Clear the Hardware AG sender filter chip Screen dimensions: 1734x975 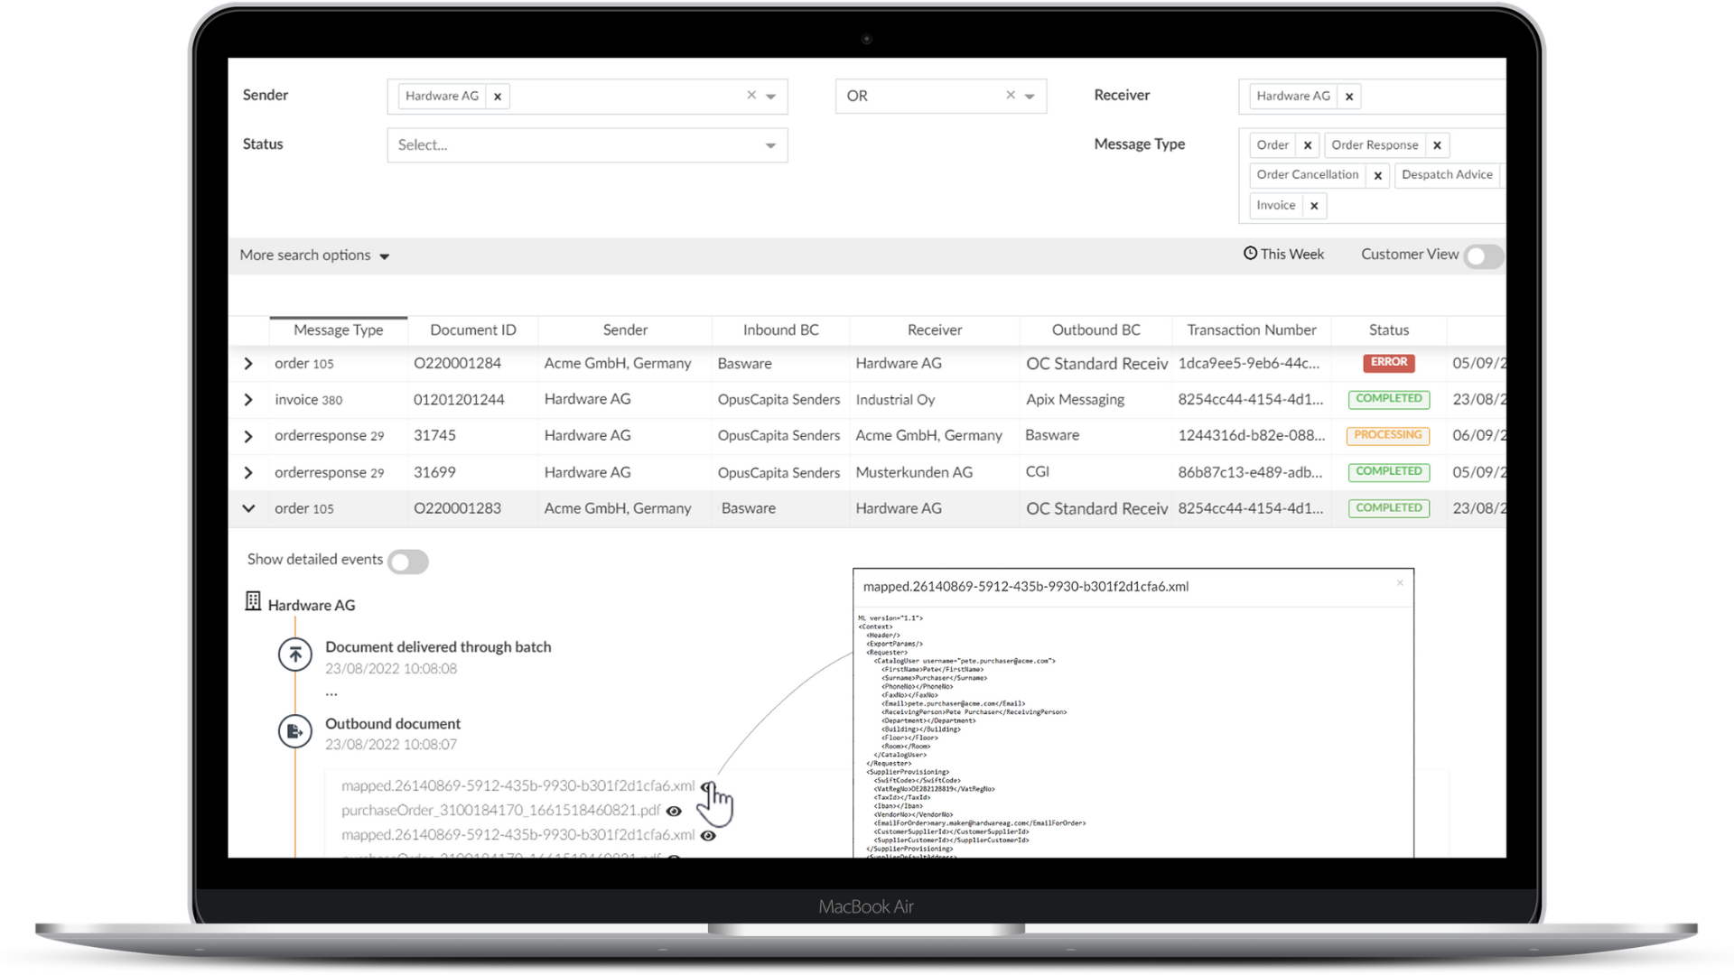point(498,97)
